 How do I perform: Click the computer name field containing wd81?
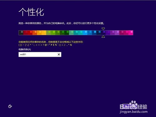(x=40, y=54)
